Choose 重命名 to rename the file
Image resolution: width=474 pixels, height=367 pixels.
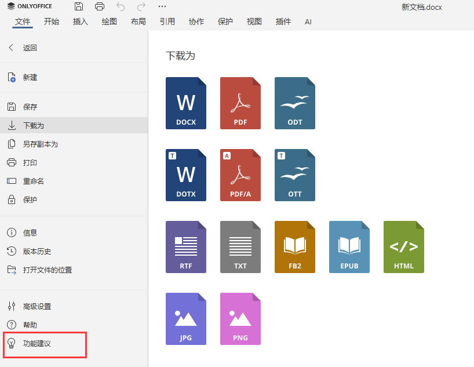74,181
